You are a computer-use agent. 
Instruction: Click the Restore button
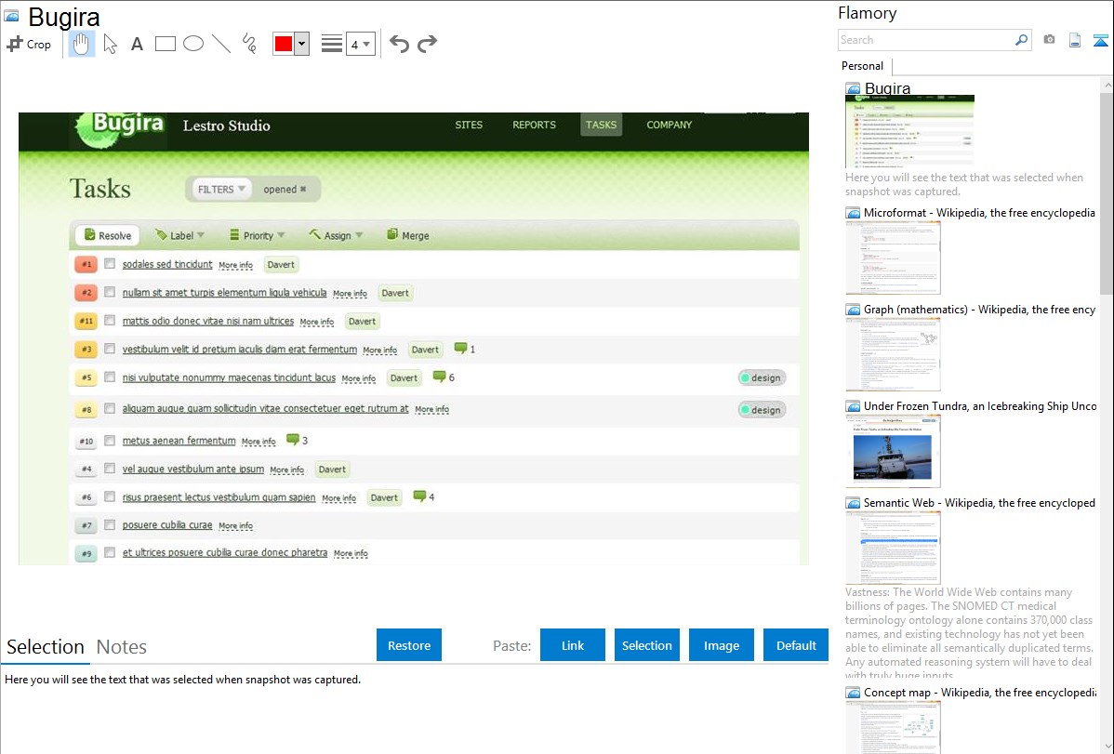pyautogui.click(x=409, y=645)
